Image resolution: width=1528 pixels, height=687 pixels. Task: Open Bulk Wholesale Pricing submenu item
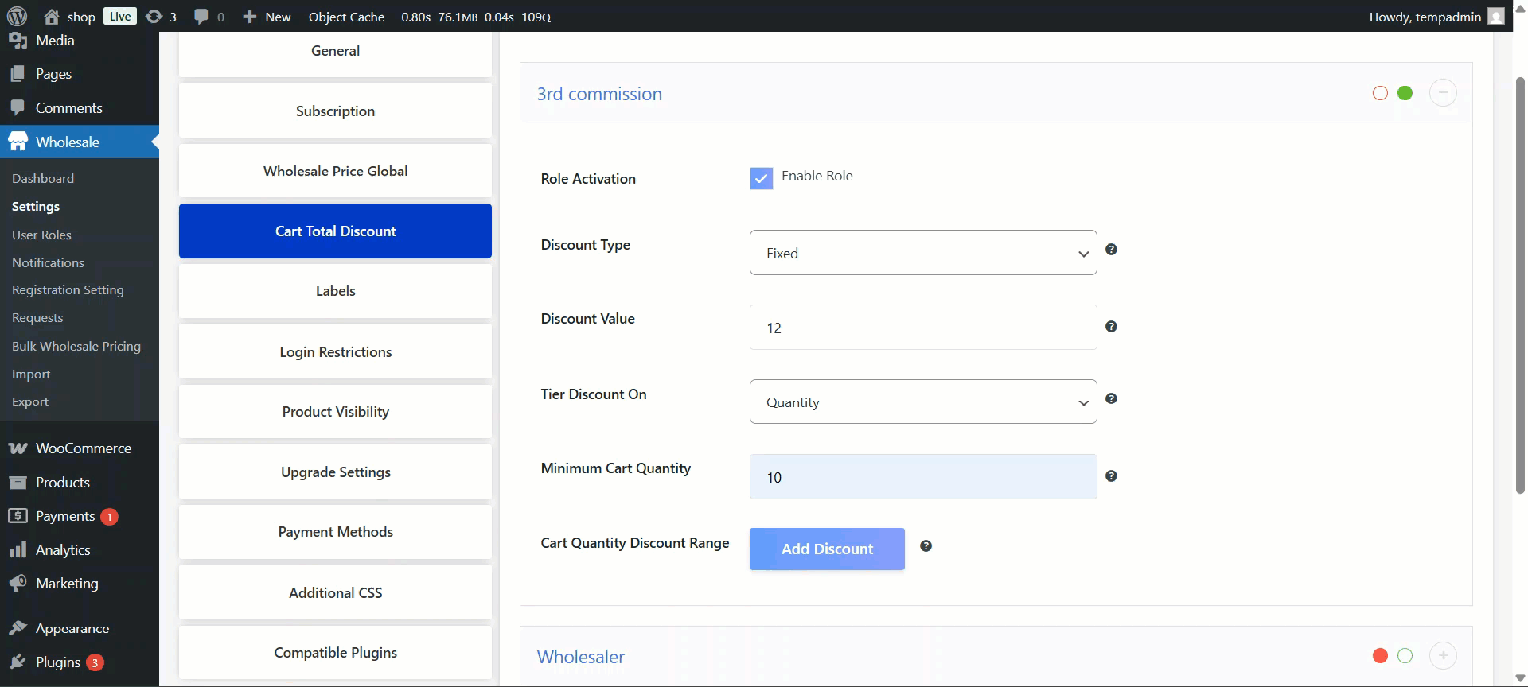pyautogui.click(x=76, y=347)
